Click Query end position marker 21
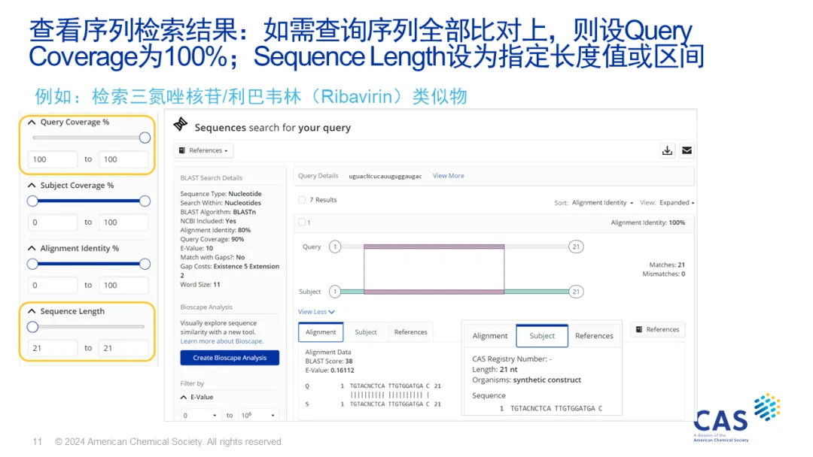This screenshot has width=813, height=457. (x=576, y=247)
